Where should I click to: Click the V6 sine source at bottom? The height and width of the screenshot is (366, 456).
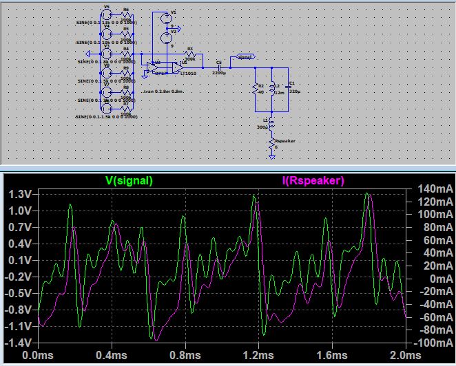107,109
